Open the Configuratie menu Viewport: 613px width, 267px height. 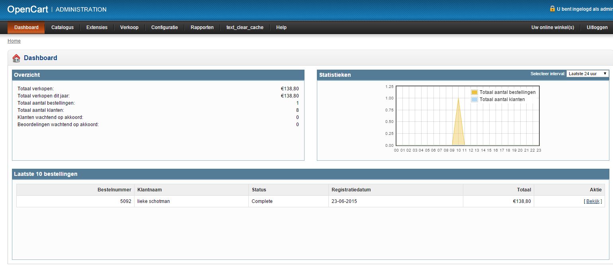tap(164, 27)
